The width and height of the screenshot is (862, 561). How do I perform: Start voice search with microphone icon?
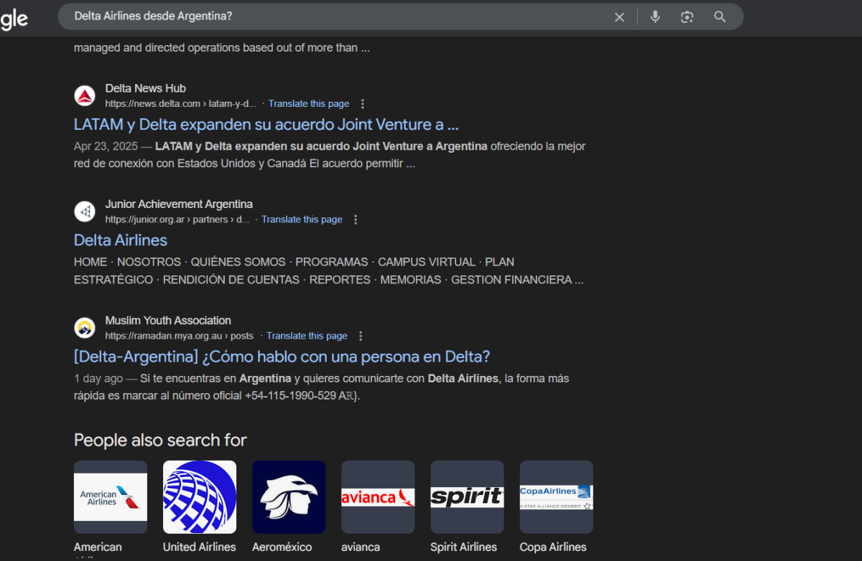(654, 17)
